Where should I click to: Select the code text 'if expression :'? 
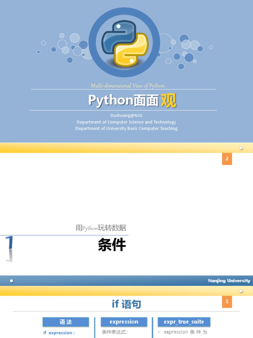point(59,333)
